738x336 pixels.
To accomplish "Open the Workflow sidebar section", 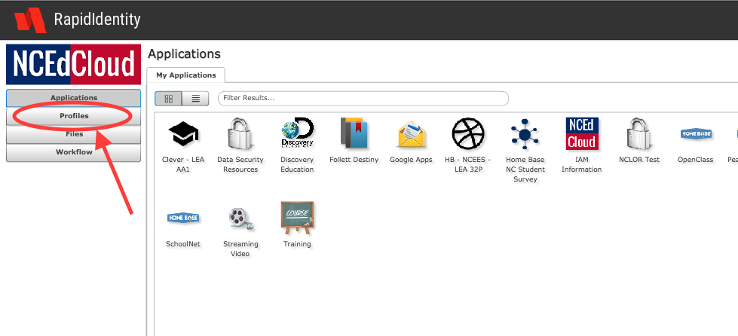I will pos(73,152).
